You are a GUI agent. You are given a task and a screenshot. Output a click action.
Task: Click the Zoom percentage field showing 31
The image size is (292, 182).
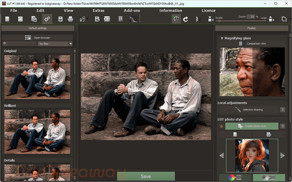pos(251,17)
